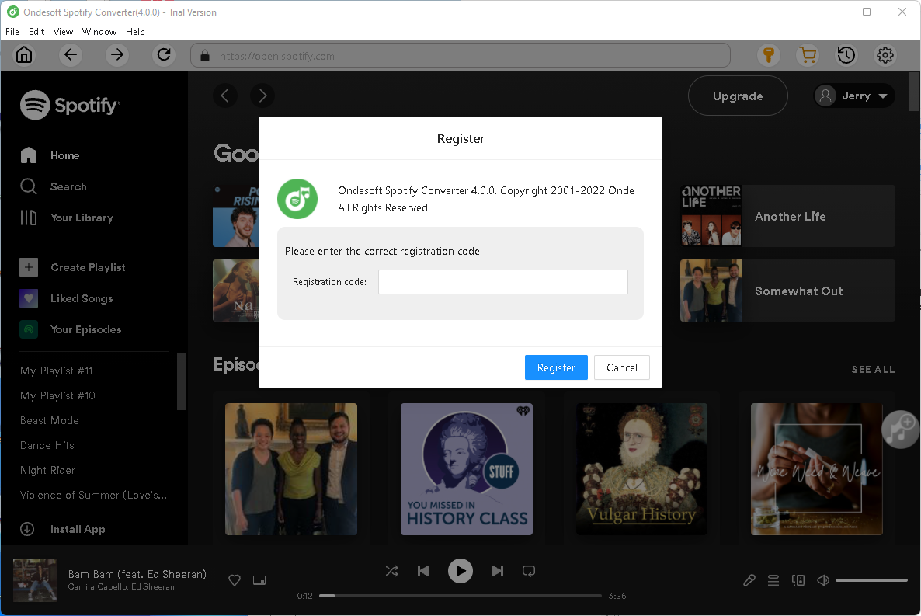Open My Playlist #11
This screenshot has width=921, height=616.
tap(57, 371)
